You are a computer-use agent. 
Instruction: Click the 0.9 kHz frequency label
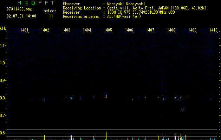point(3,80)
